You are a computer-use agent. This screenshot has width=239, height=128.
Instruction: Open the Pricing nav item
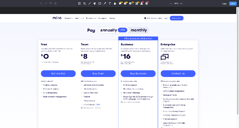click(112, 18)
